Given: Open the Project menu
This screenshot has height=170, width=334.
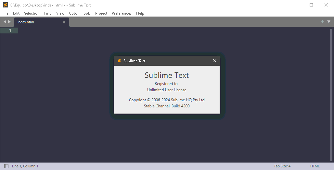Looking at the screenshot, I should pos(101,13).
